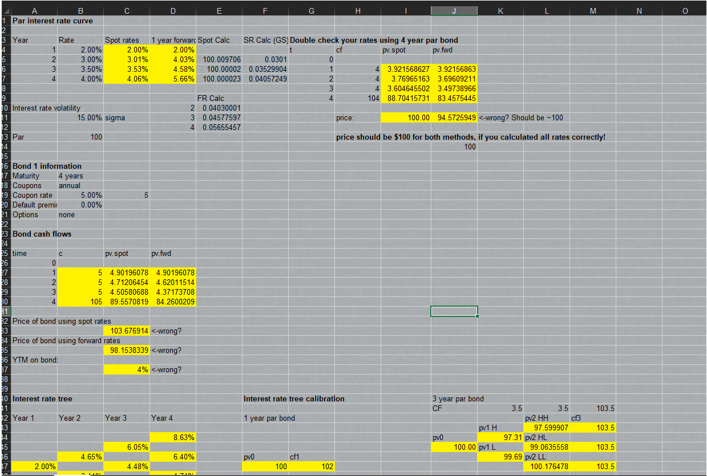707x476 pixels.
Task: Select cell with value 100.009706
Action: [x=219, y=59]
